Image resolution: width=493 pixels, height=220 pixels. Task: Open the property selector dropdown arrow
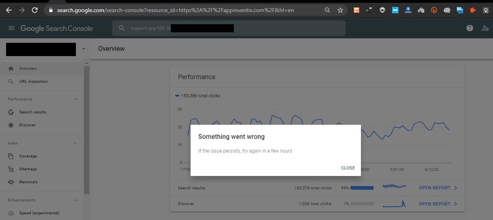tap(83, 49)
